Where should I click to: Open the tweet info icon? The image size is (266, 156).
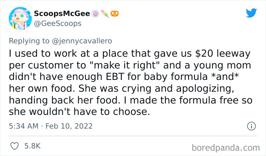point(251,126)
